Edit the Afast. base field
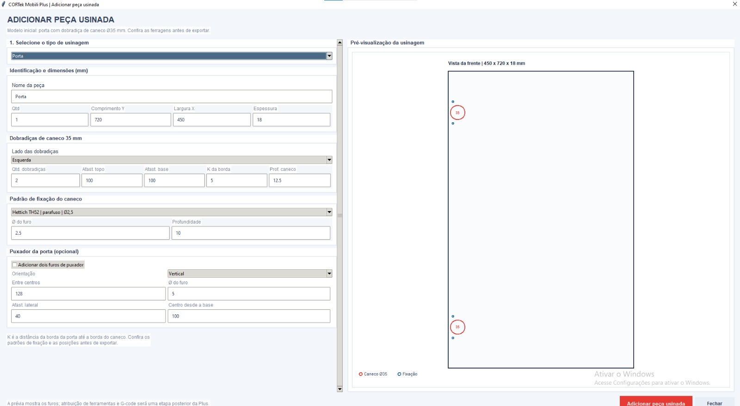Image resolution: width=740 pixels, height=406 pixels. click(x=174, y=180)
